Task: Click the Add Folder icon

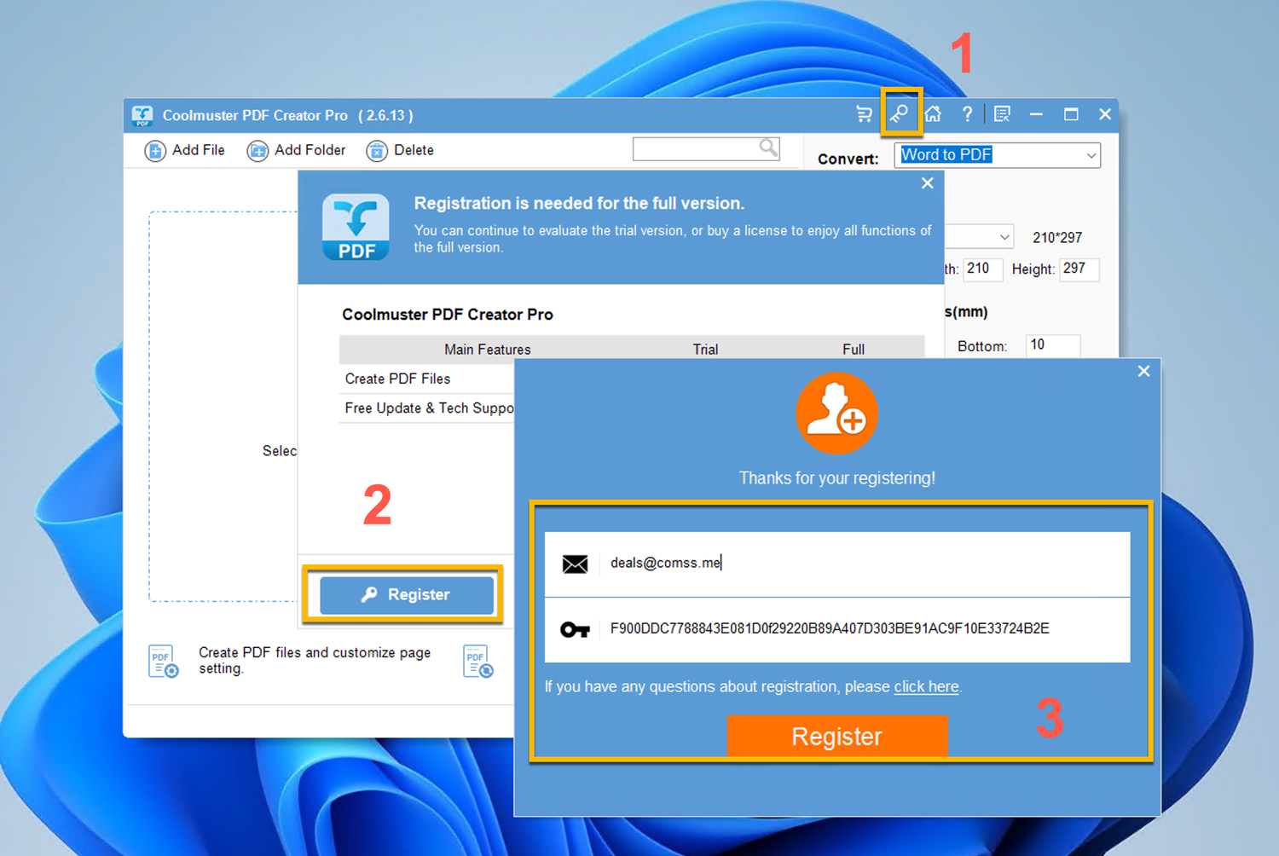Action: click(x=258, y=150)
